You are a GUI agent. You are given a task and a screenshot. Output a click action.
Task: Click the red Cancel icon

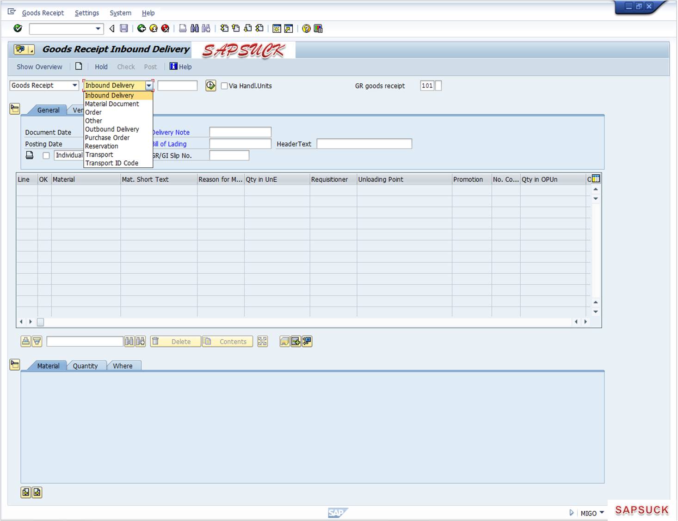pos(165,29)
